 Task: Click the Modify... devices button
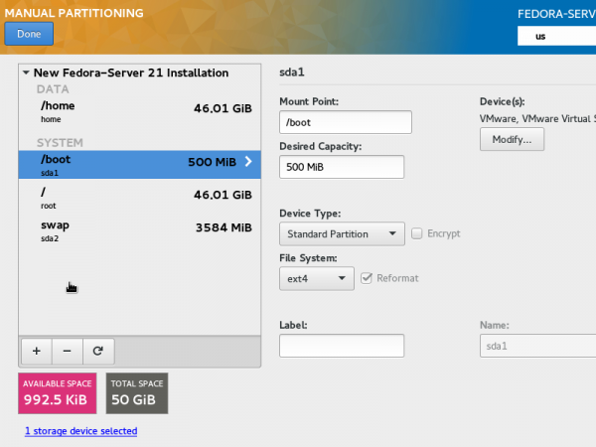(x=512, y=139)
